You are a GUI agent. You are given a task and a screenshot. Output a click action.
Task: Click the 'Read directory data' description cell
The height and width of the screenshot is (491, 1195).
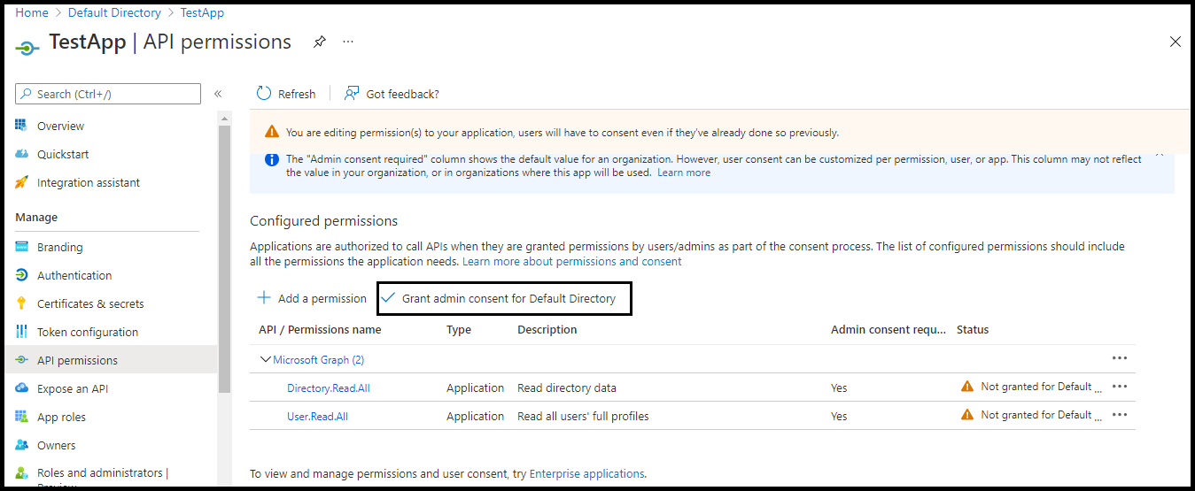pyautogui.click(x=567, y=387)
